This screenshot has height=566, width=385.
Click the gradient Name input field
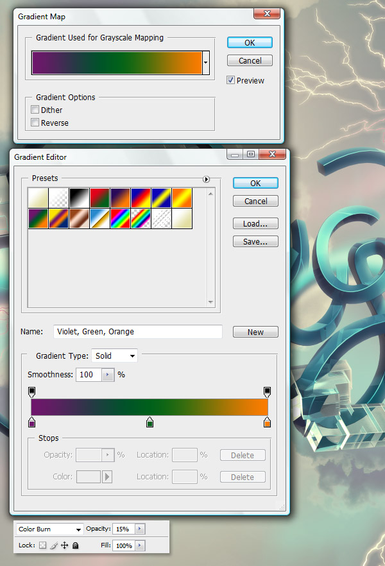pos(138,332)
